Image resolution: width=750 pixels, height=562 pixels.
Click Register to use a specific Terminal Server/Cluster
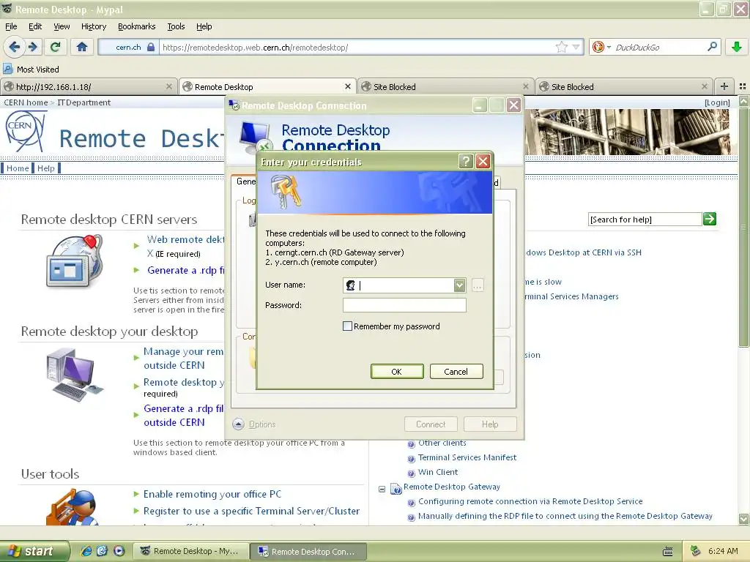[x=252, y=511]
